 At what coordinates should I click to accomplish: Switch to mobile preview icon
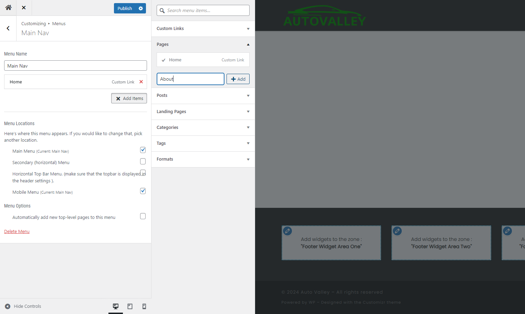click(144, 306)
